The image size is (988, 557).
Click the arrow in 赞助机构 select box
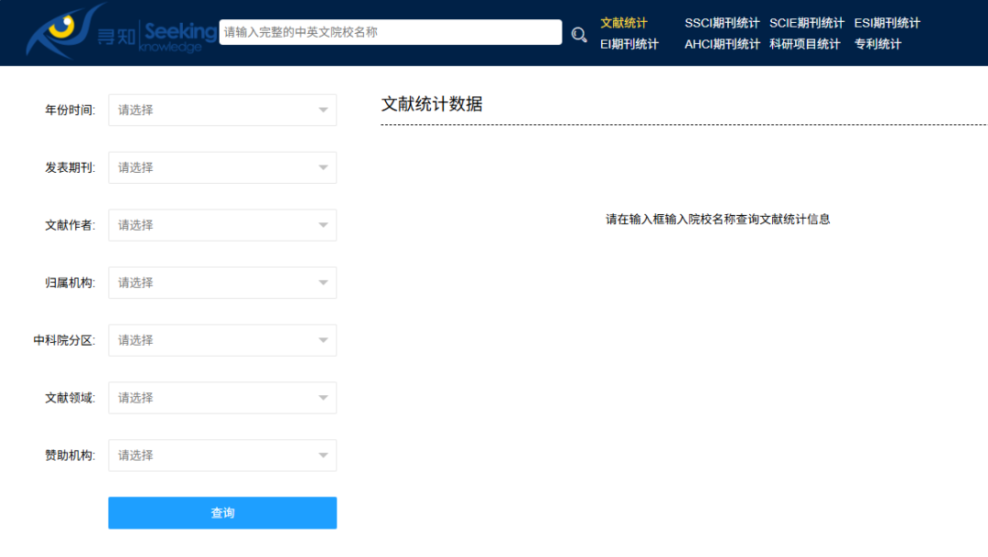323,455
